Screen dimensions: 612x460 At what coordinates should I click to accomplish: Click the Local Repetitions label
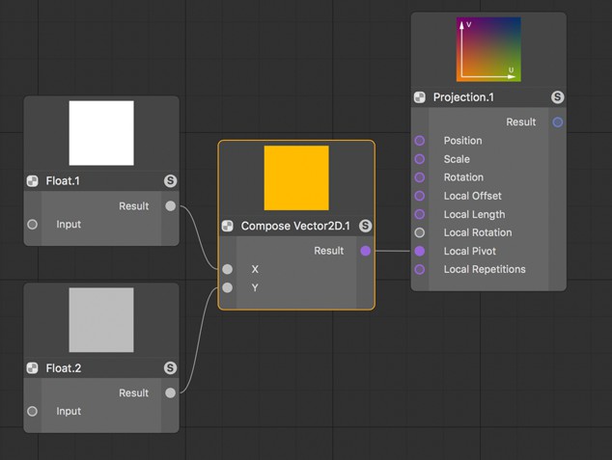click(485, 269)
